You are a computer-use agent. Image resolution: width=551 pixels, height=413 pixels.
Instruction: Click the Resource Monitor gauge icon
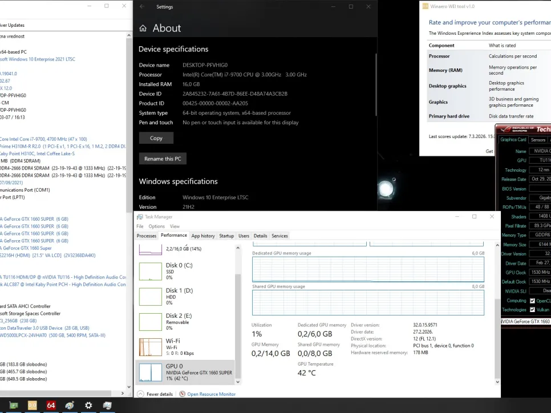(x=183, y=394)
